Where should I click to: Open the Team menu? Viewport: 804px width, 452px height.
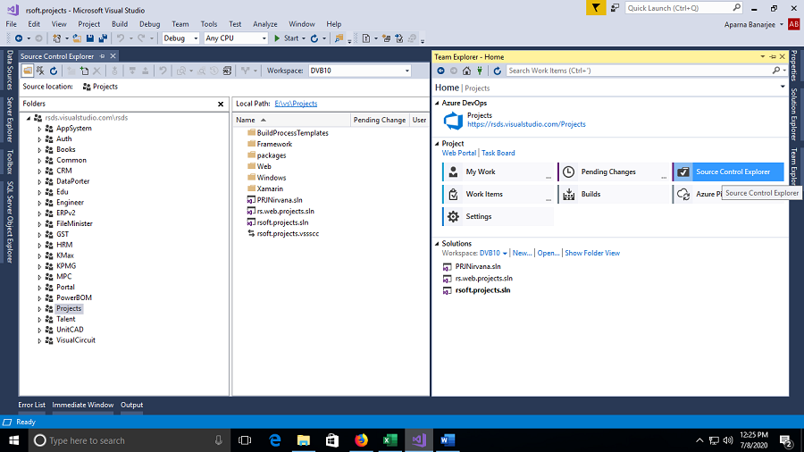[180, 24]
